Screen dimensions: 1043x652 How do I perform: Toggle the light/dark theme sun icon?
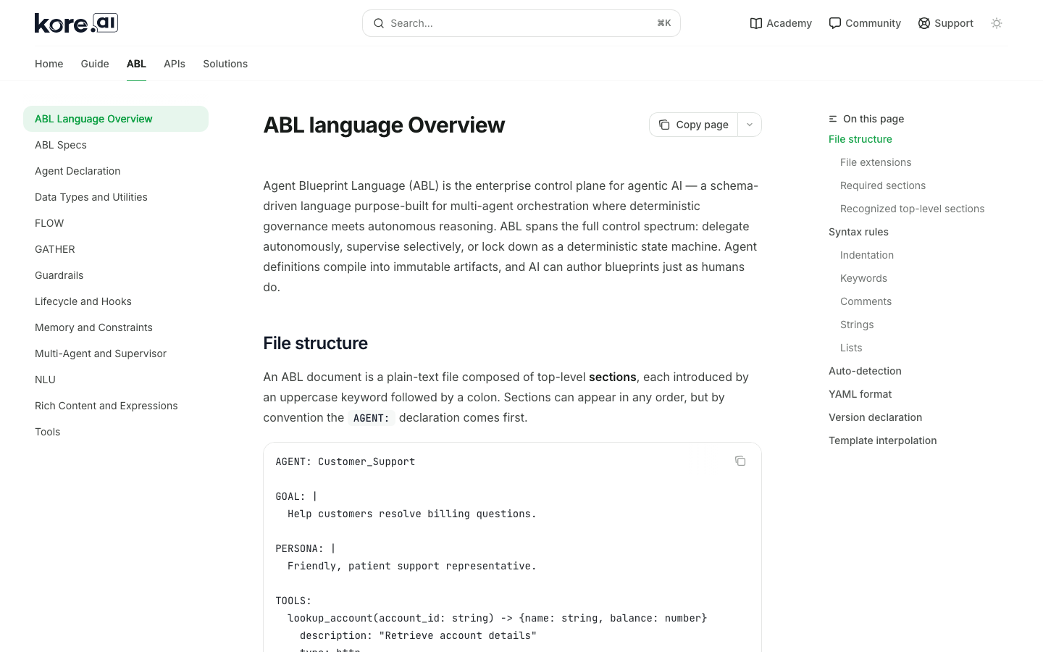[x=997, y=23]
